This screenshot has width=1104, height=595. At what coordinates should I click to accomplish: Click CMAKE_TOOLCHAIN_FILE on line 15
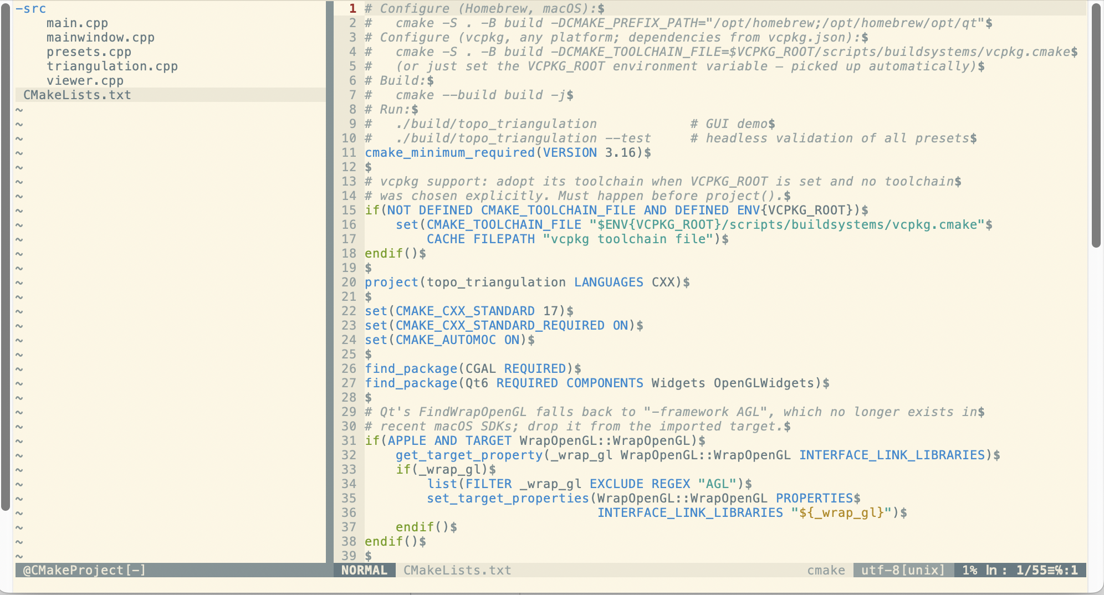[558, 211]
